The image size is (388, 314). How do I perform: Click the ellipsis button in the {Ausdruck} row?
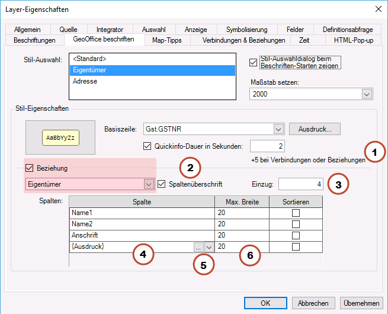point(198,246)
